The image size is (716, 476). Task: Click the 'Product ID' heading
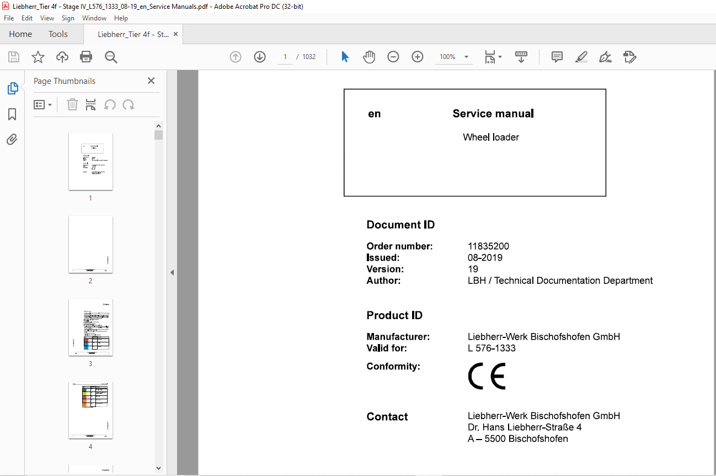coord(394,315)
